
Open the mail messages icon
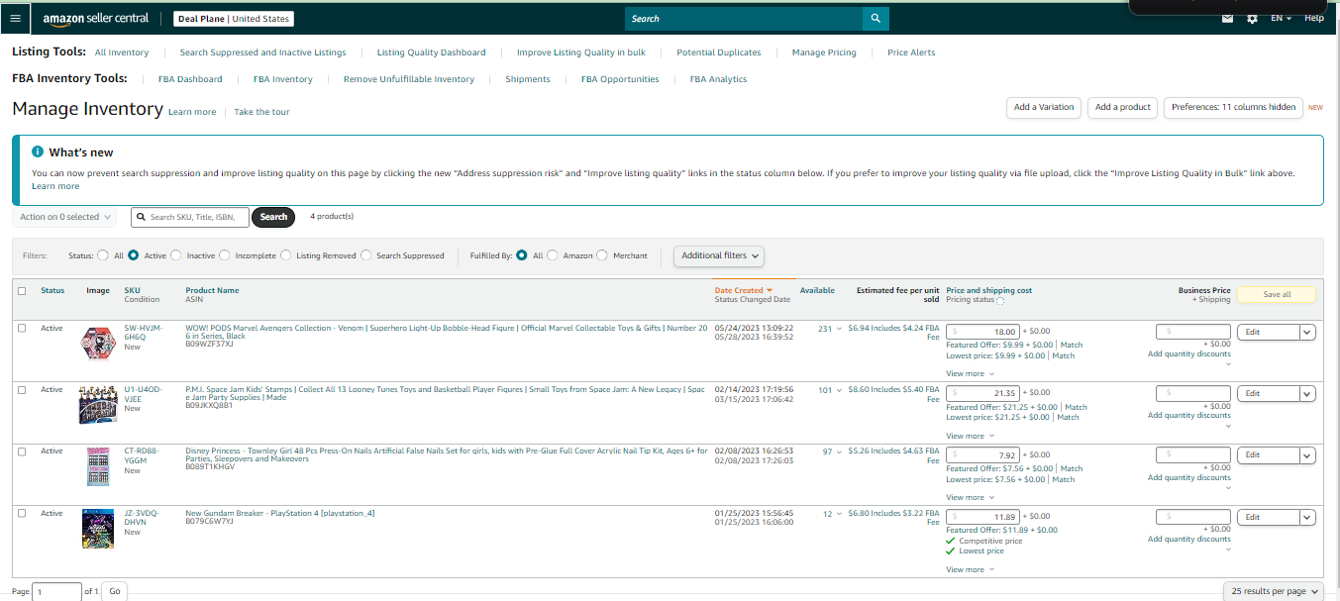coord(1228,19)
